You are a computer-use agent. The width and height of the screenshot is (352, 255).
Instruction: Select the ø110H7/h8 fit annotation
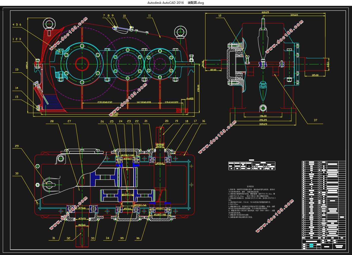tap(160, 214)
